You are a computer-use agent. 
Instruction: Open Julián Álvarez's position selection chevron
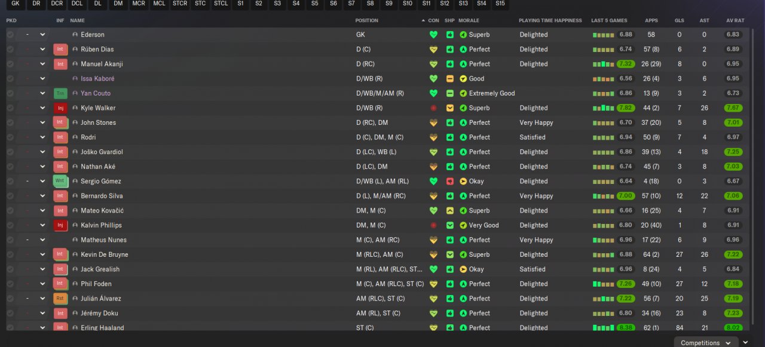(x=42, y=299)
